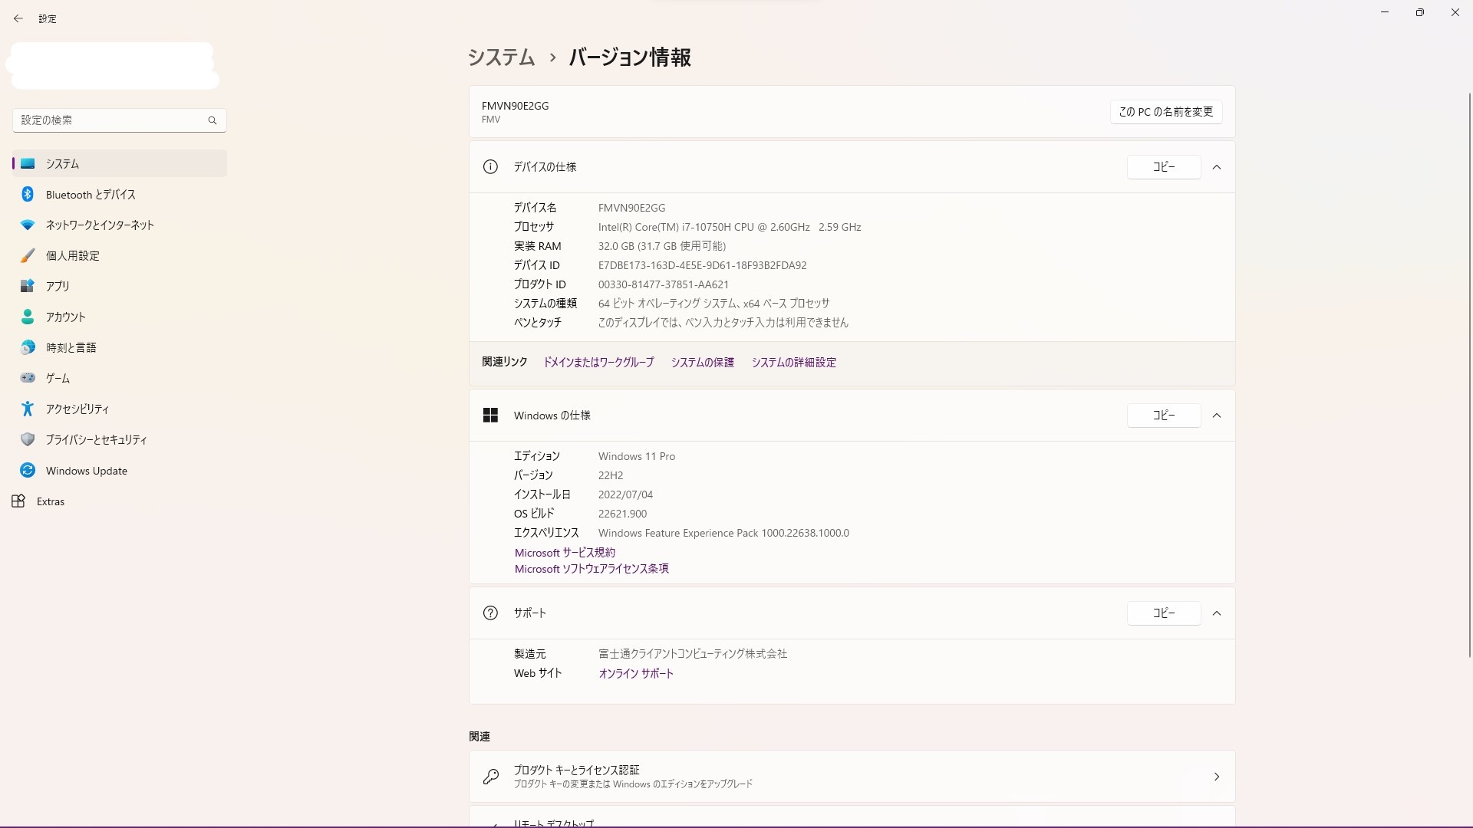
Task: Click the network Wi-Fi icon
Action: point(28,225)
